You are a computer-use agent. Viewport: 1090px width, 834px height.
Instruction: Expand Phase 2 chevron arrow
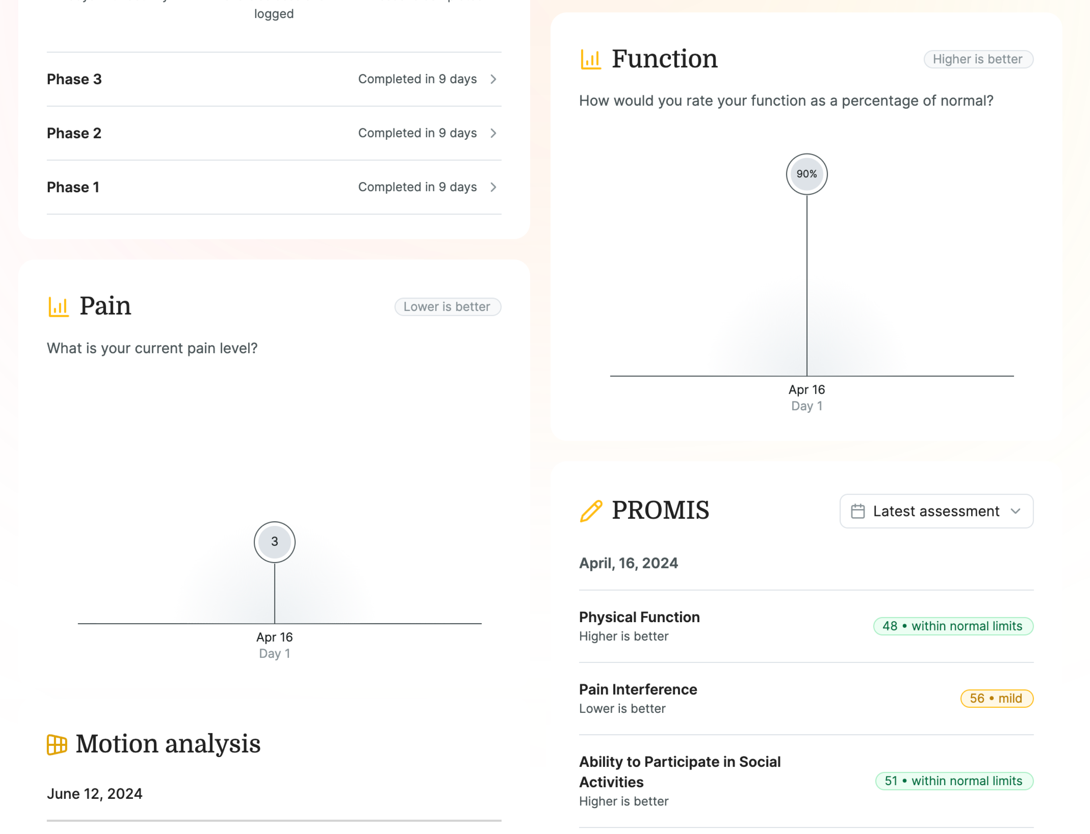pyautogui.click(x=493, y=133)
